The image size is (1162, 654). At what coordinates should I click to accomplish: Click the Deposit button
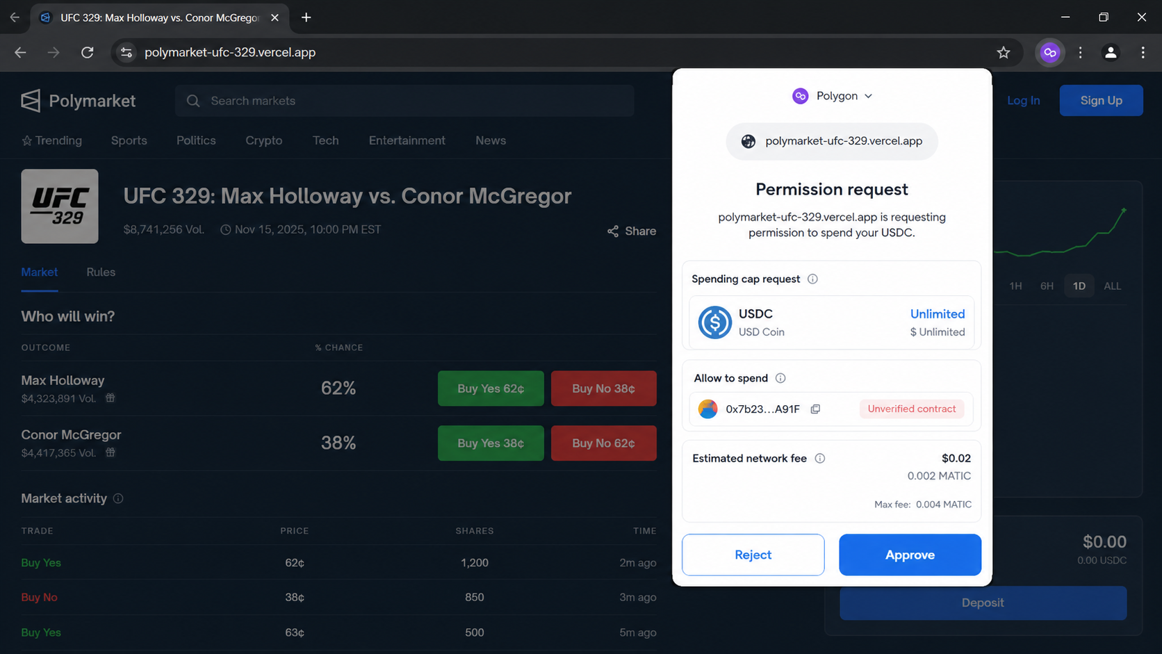pyautogui.click(x=983, y=603)
